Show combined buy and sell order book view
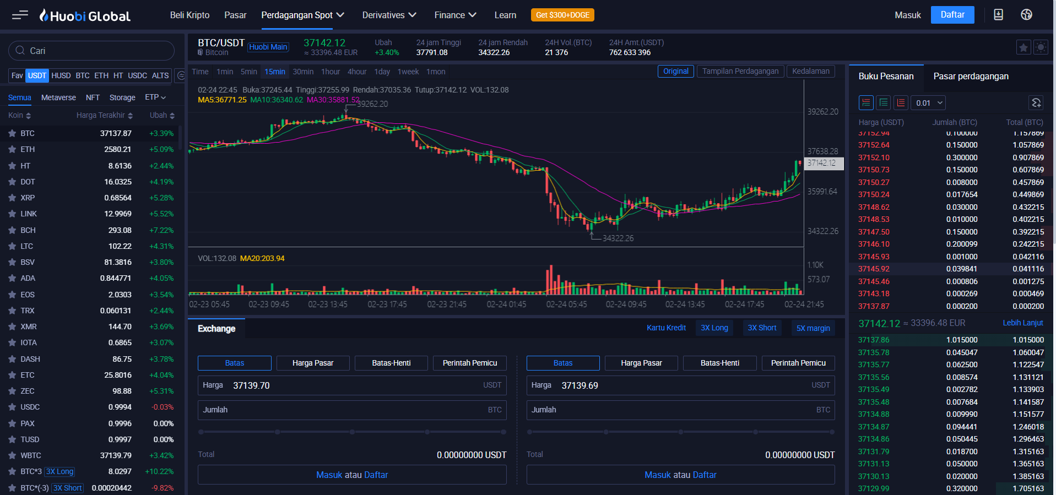 click(866, 102)
